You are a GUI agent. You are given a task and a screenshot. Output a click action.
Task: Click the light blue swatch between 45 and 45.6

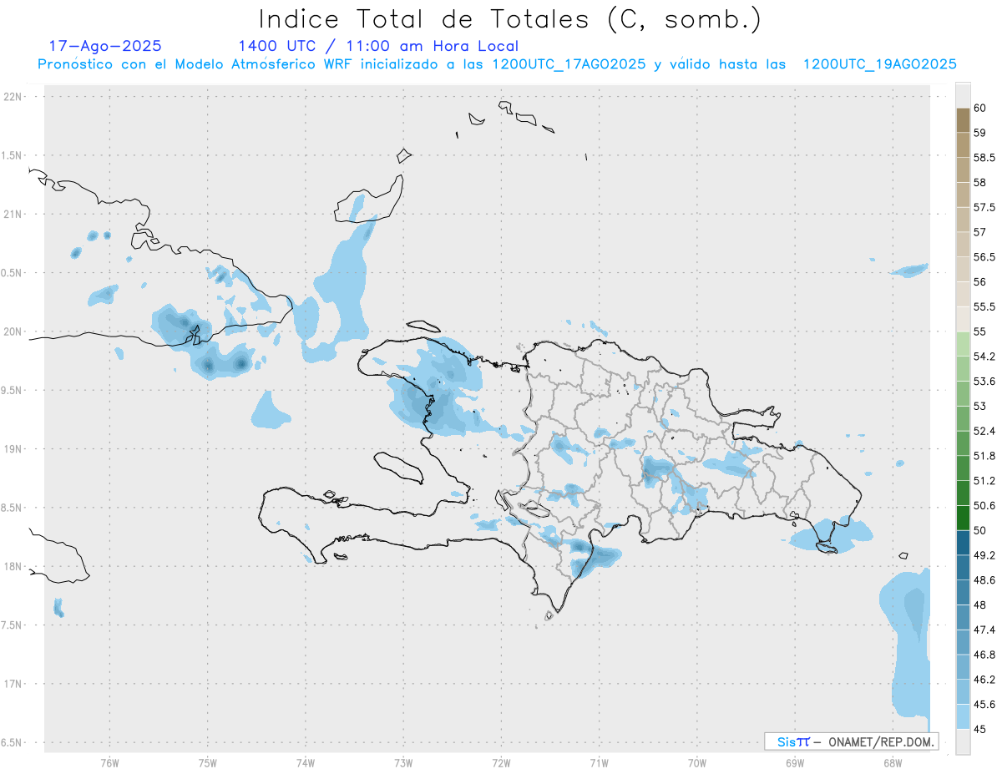(963, 716)
